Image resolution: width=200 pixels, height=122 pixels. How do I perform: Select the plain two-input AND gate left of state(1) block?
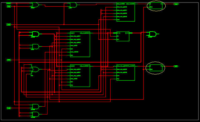click(x=36, y=47)
